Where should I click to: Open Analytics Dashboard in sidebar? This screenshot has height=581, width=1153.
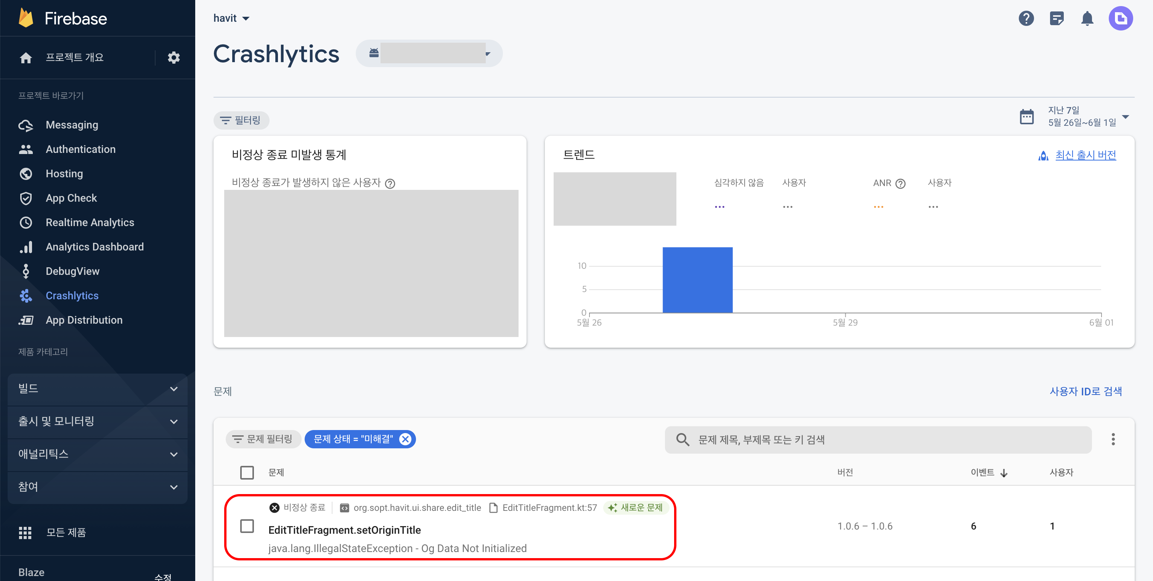95,247
